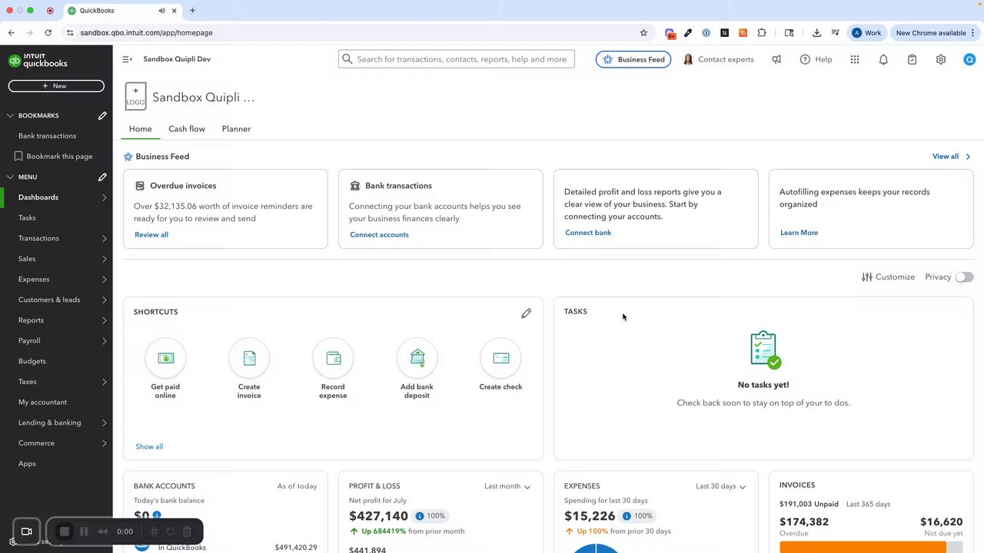Screen dimensions: 984x553
Task: Open a new Chrome tab with the plus
Action: (192, 11)
